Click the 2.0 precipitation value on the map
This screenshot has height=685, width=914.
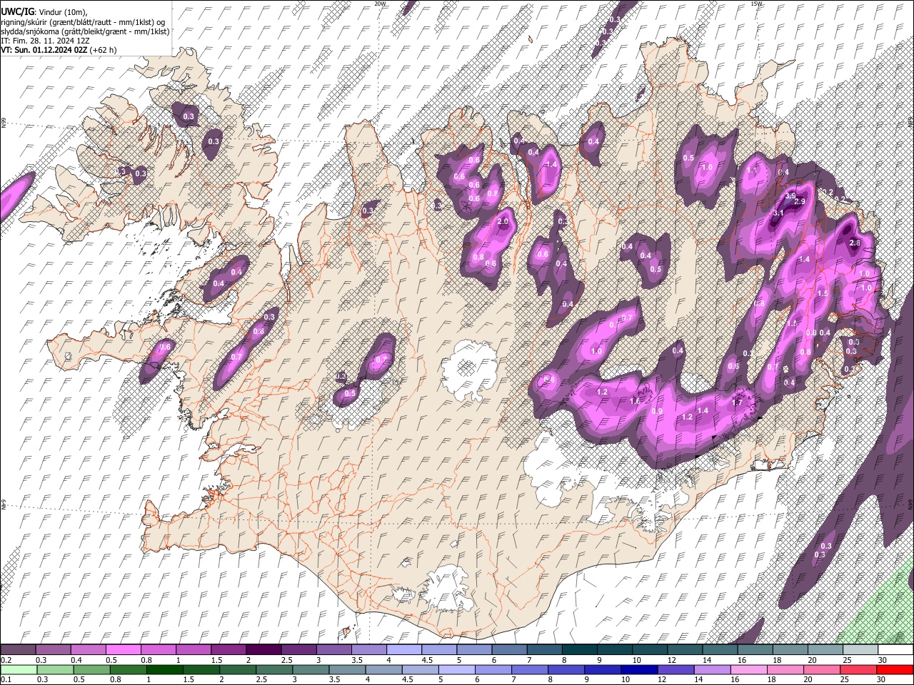pyautogui.click(x=503, y=222)
